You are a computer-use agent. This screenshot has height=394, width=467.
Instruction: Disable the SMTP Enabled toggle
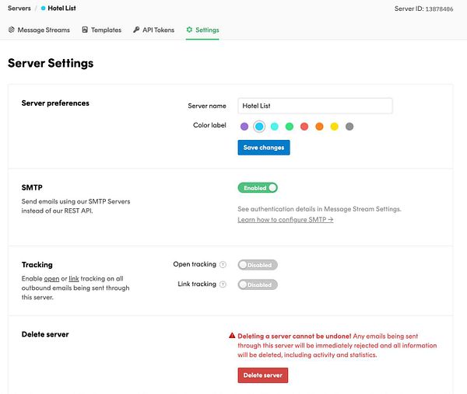(258, 187)
